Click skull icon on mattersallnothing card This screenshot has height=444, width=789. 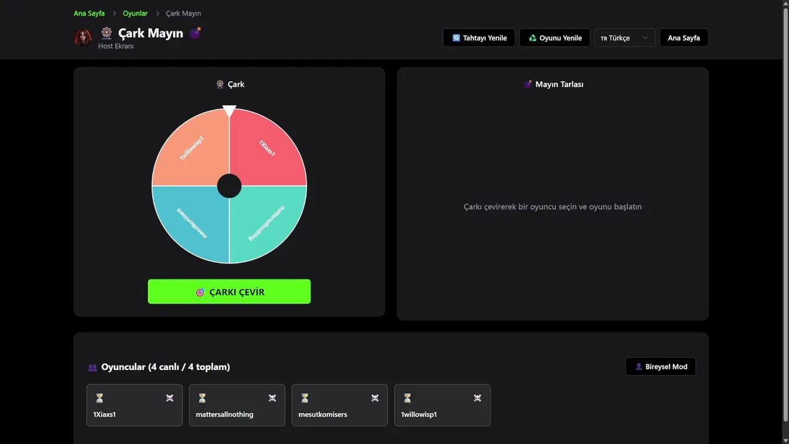click(x=272, y=398)
